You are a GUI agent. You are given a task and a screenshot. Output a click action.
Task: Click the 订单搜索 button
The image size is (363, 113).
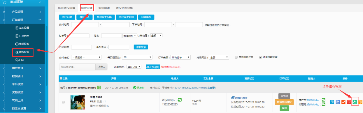click(141, 47)
